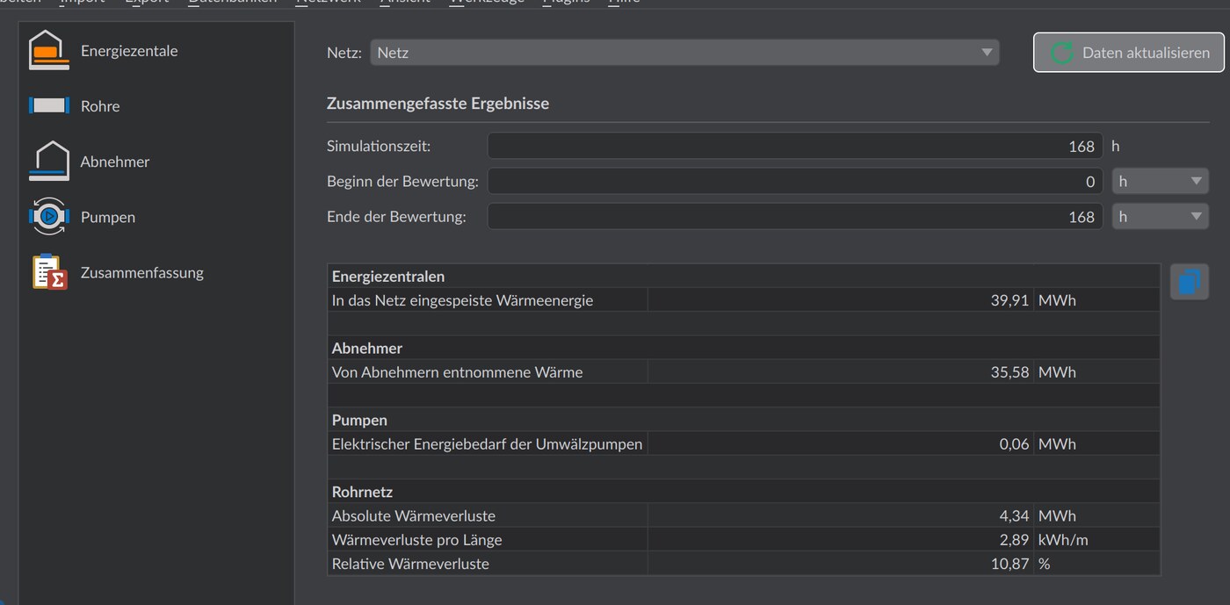
Task: Select the Abnehmer house icon
Action: click(x=49, y=161)
